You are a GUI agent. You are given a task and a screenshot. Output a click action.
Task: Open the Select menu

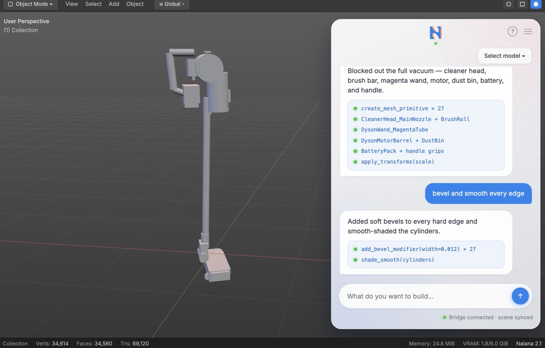click(93, 4)
